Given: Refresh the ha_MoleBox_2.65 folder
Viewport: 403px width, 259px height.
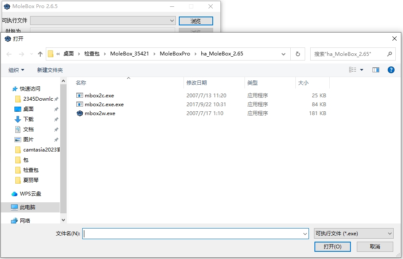Looking at the screenshot, I should (x=297, y=54).
